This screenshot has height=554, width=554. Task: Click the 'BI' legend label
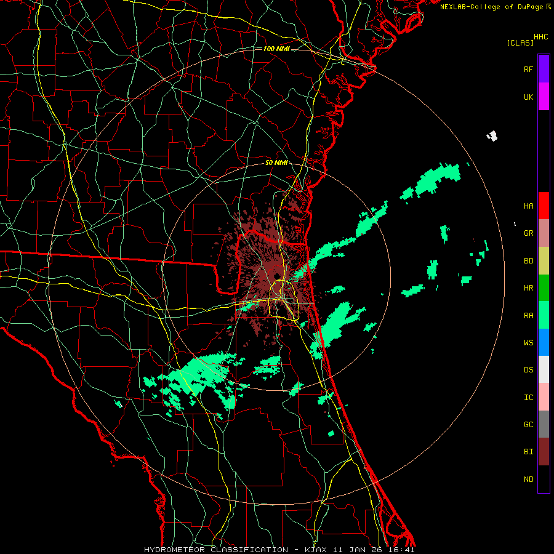pyautogui.click(x=528, y=452)
